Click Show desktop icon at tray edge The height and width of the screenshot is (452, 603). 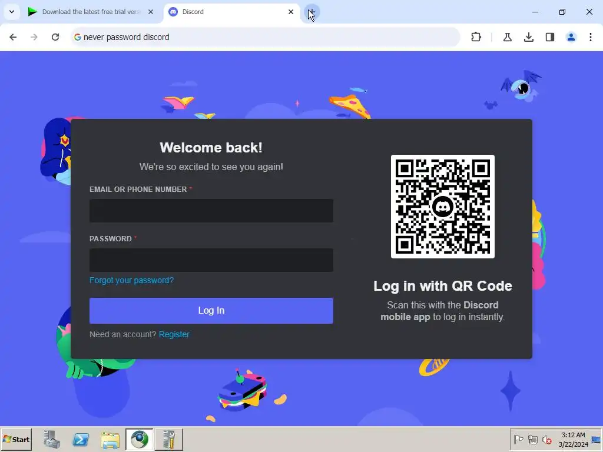click(597, 439)
